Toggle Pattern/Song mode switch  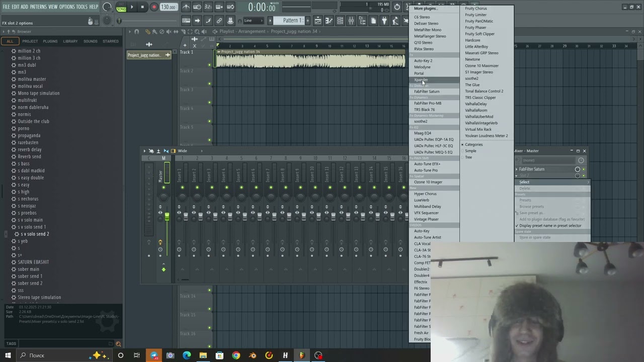pyautogui.click(x=121, y=7)
